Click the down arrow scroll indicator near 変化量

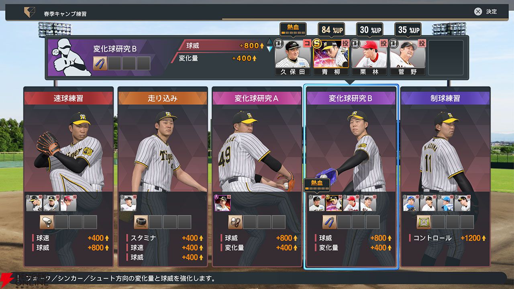pyautogui.click(x=269, y=49)
